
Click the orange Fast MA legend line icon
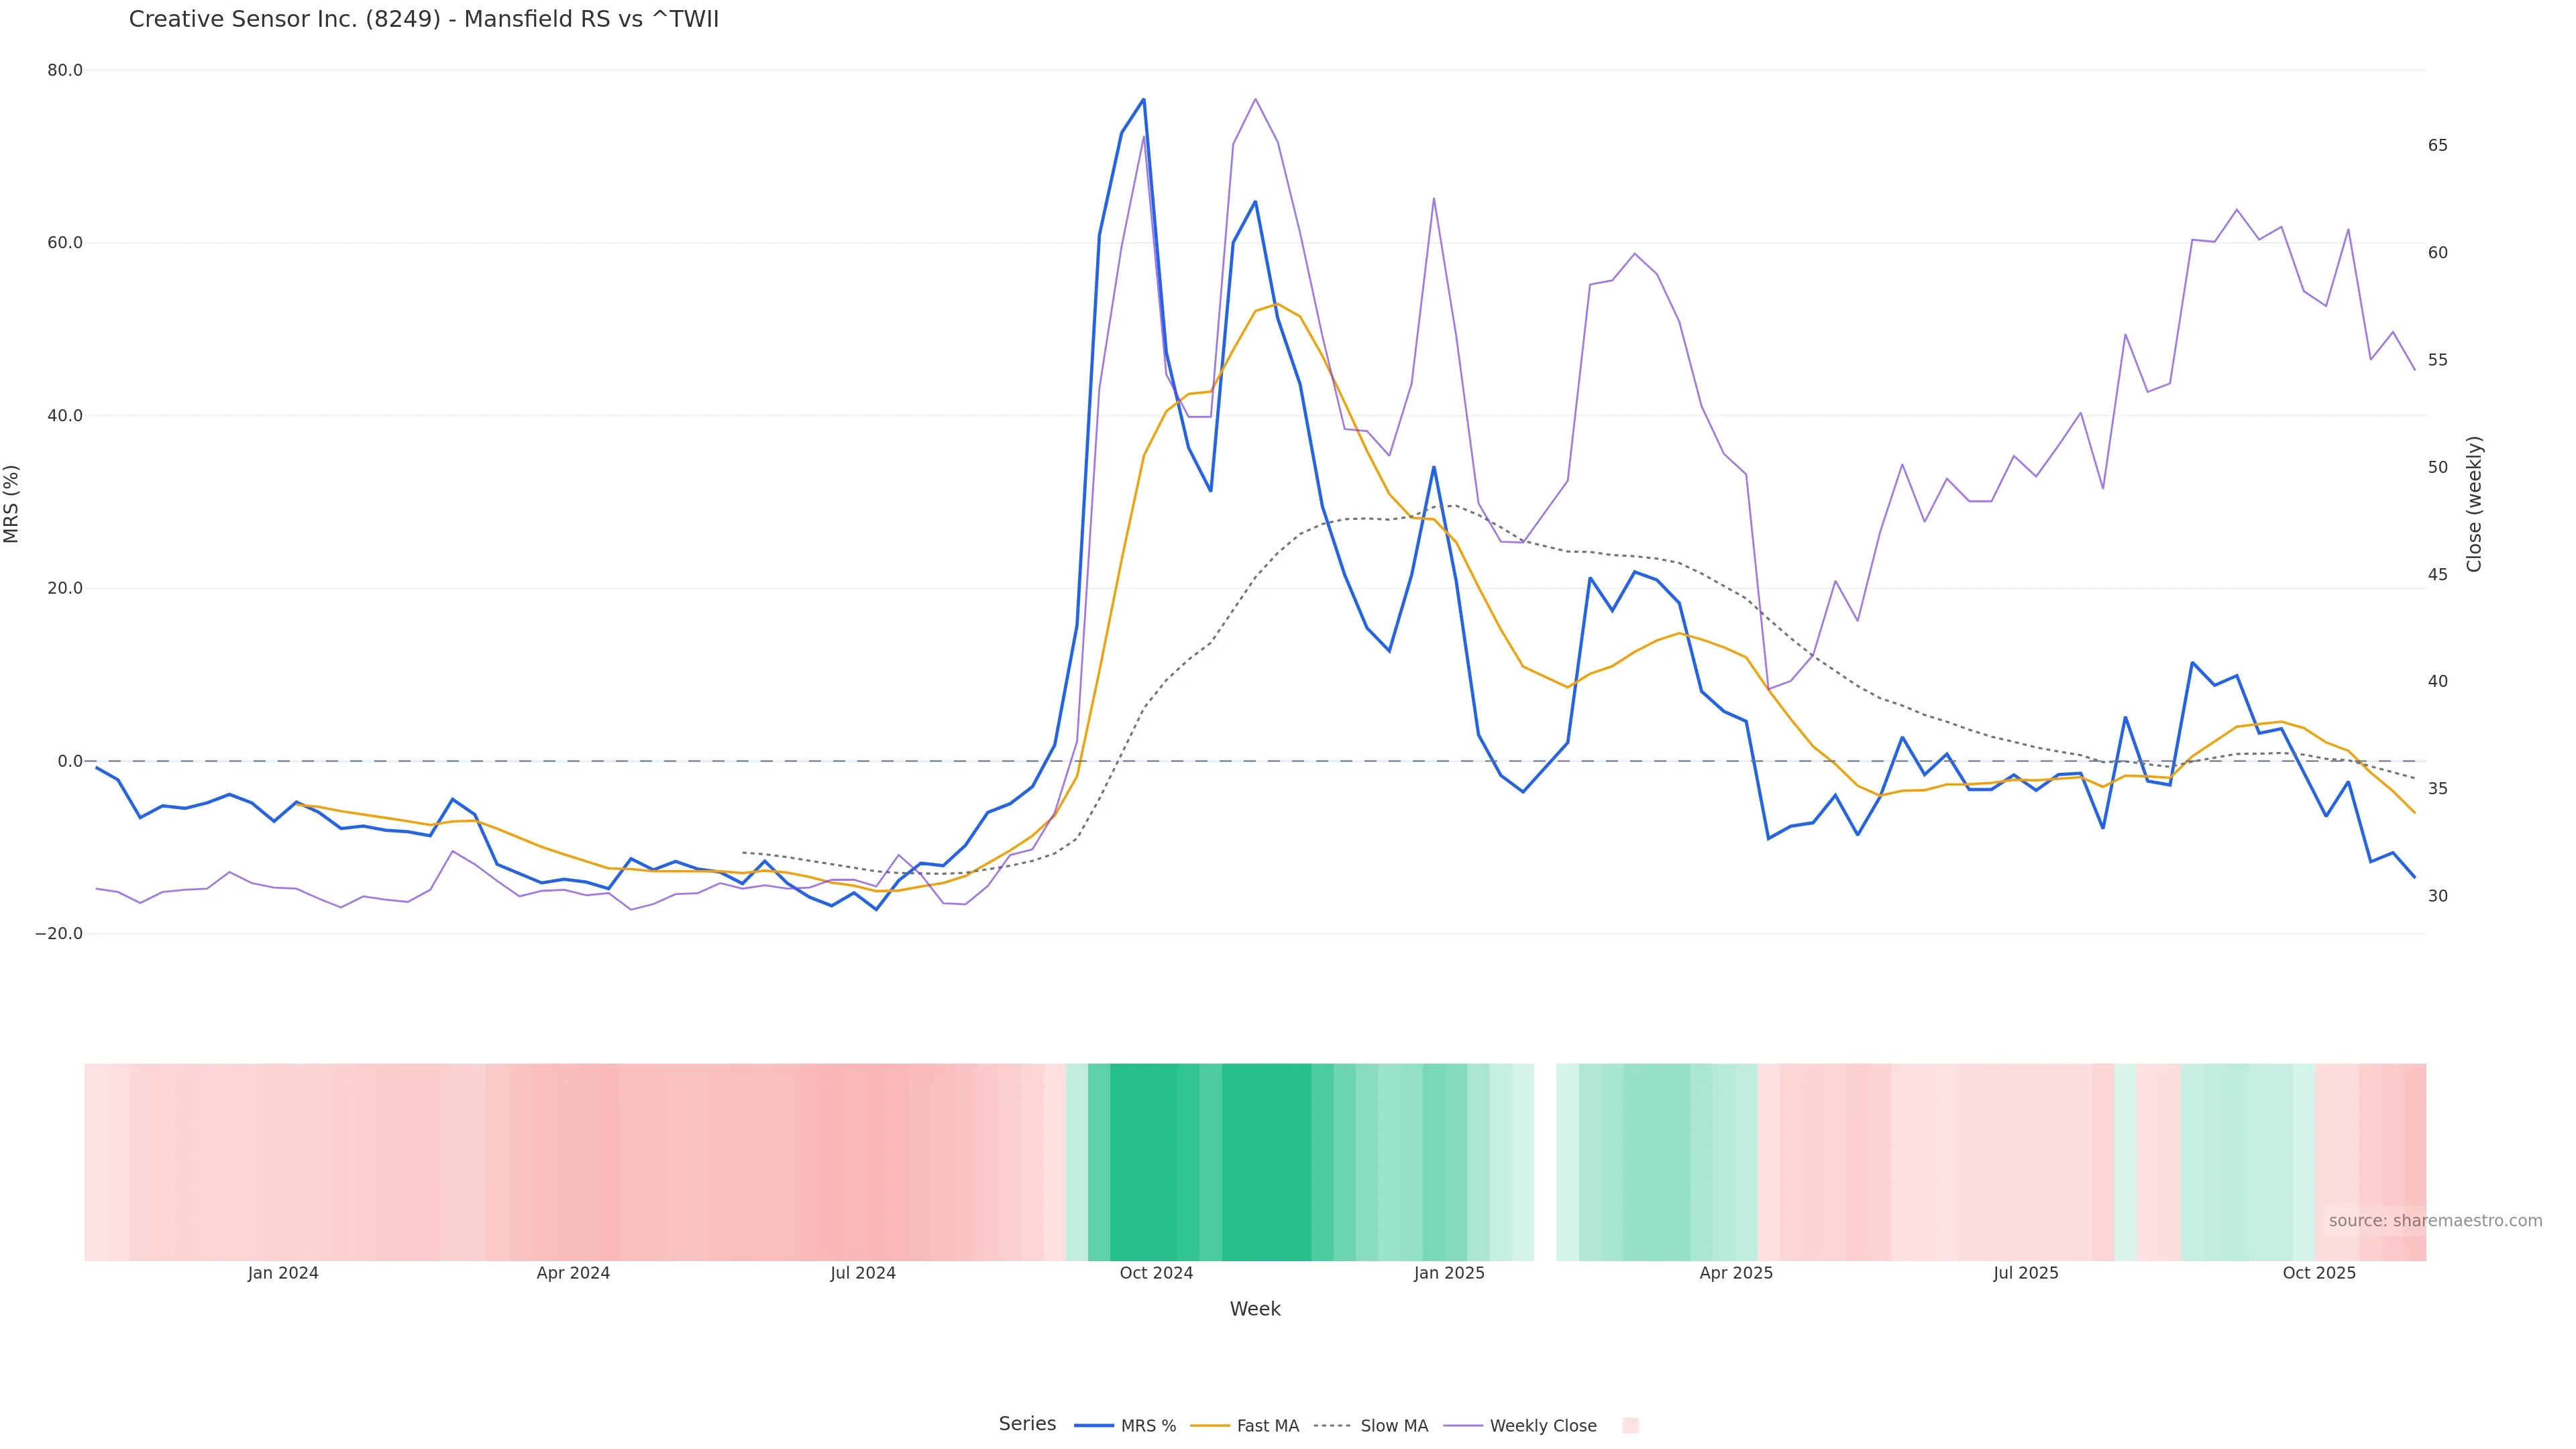pyautogui.click(x=1210, y=1426)
